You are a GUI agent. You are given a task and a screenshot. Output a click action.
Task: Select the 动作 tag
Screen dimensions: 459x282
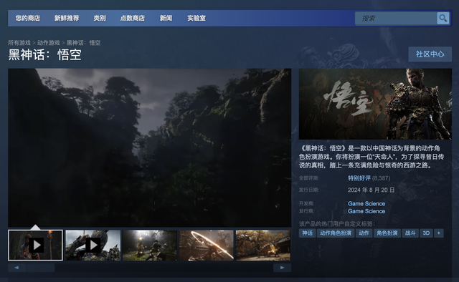click(364, 233)
